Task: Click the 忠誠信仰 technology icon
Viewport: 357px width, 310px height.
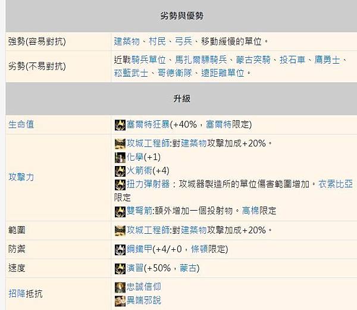Action: tap(120, 287)
